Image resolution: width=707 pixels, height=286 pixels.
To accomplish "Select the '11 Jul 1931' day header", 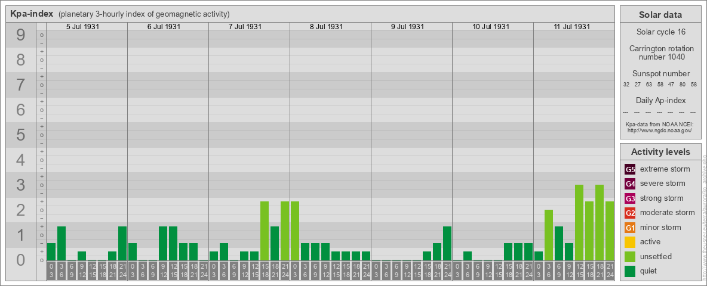I will pos(571,27).
